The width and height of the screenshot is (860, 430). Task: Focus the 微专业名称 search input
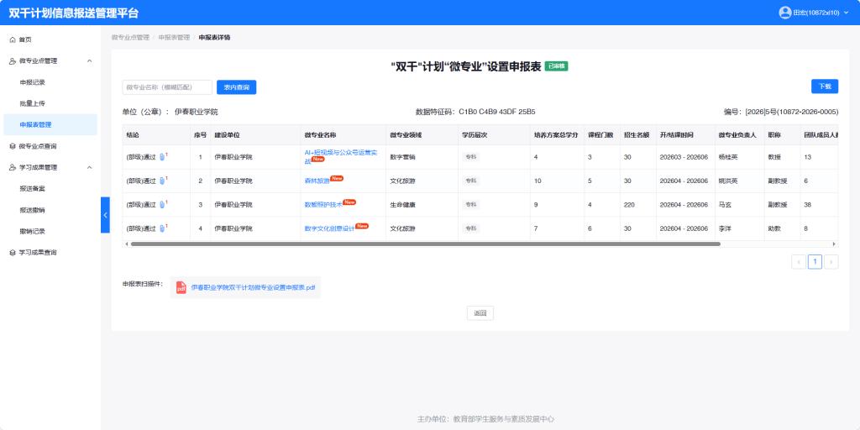tap(167, 87)
